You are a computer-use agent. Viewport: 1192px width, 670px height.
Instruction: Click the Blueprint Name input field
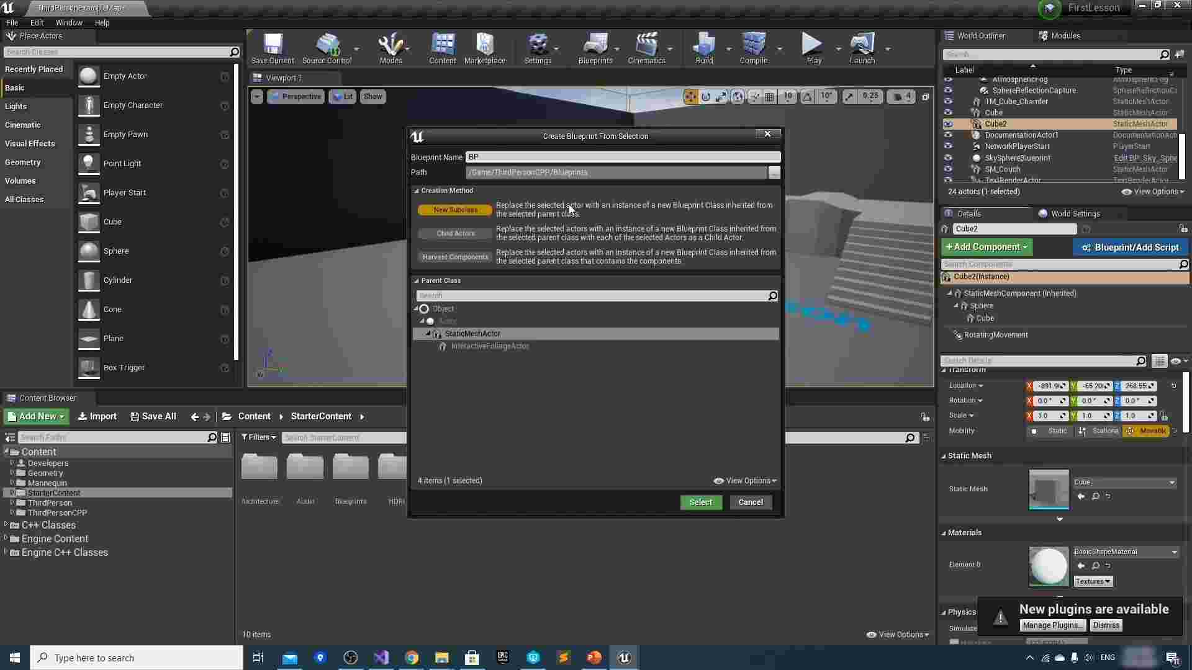point(623,158)
